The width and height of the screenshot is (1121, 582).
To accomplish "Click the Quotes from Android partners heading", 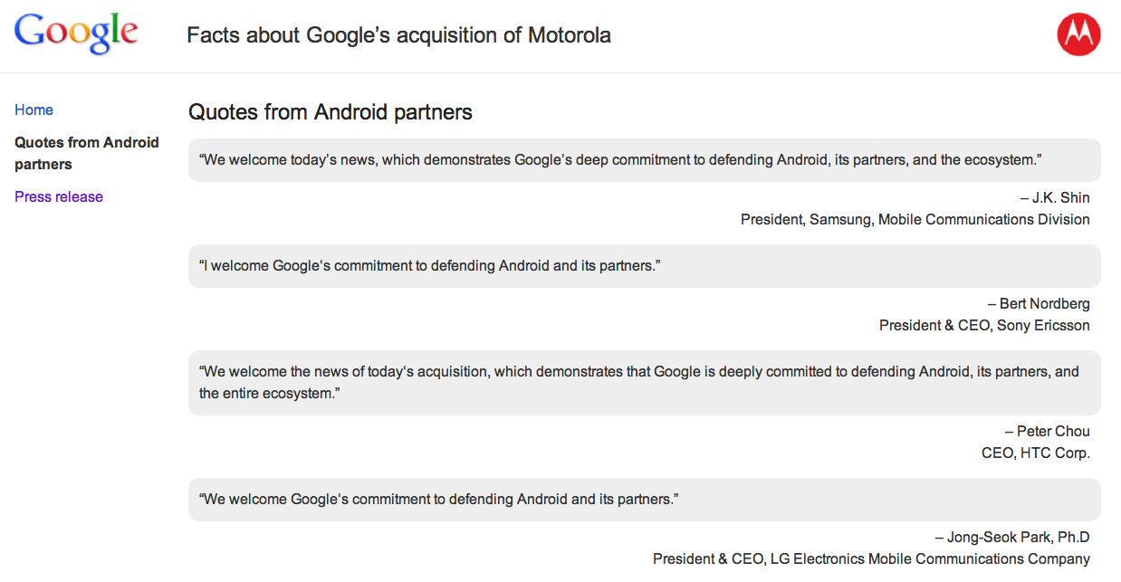I will point(331,112).
